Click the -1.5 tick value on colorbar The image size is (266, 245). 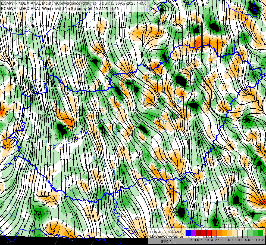[227, 240]
